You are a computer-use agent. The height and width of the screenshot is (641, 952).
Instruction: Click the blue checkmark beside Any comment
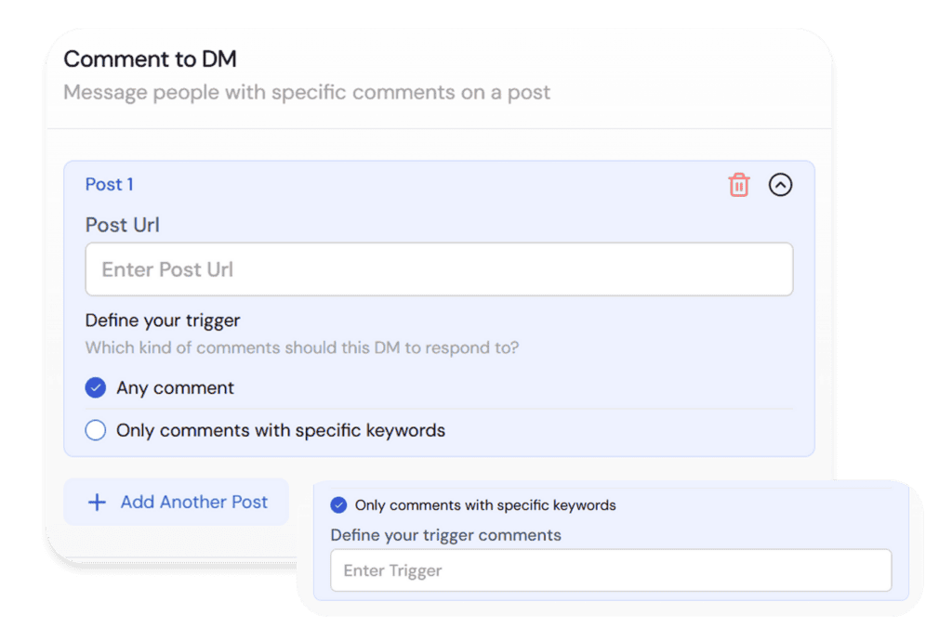(x=96, y=387)
